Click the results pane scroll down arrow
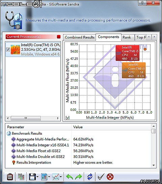 point(154,165)
